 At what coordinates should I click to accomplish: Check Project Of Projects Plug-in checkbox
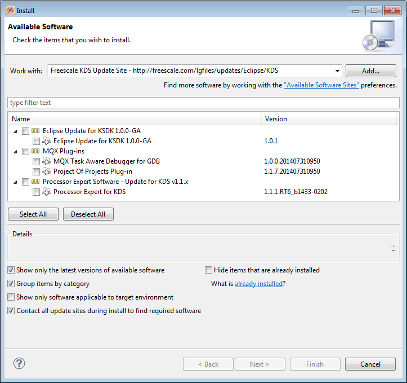(36, 171)
